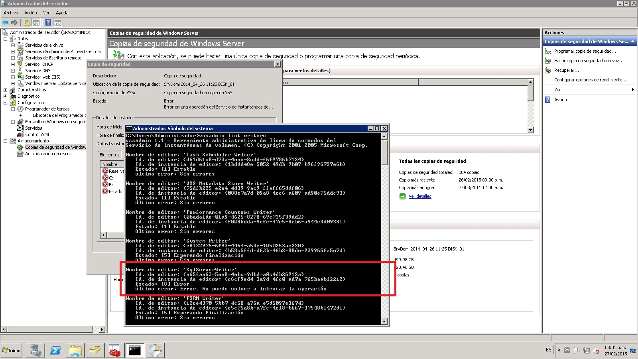
Task: Open the Ayuda menu in the menu bar
Action: point(62,13)
